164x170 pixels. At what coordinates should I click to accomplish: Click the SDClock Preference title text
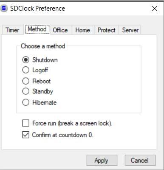37,8
